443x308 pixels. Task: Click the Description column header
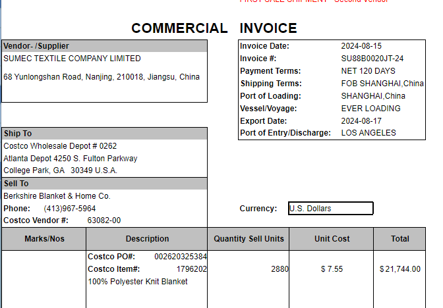[147, 239]
